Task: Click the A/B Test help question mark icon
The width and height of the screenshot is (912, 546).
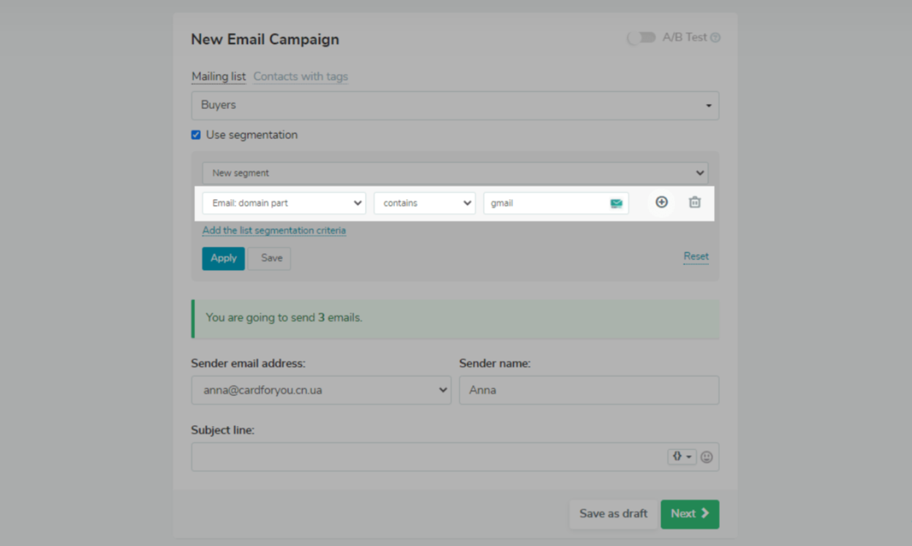Action: pos(716,37)
